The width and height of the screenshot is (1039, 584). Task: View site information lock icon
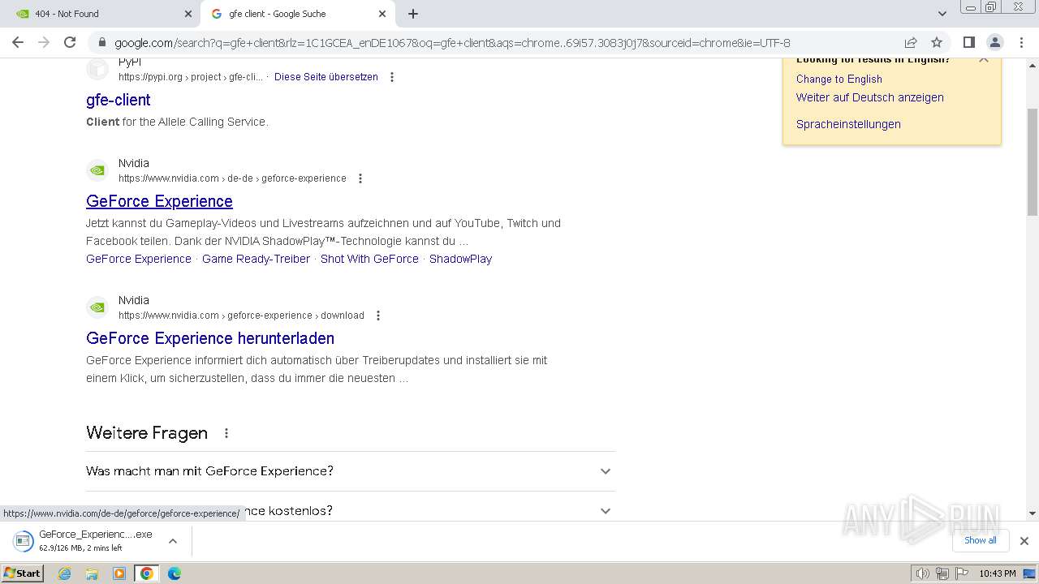point(101,42)
